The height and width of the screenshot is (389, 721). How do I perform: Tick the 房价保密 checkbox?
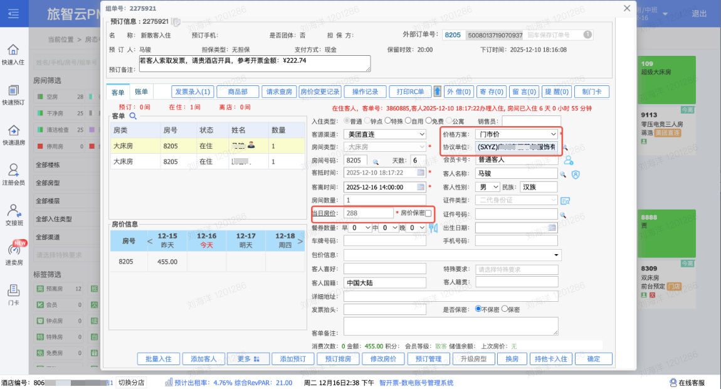point(429,214)
